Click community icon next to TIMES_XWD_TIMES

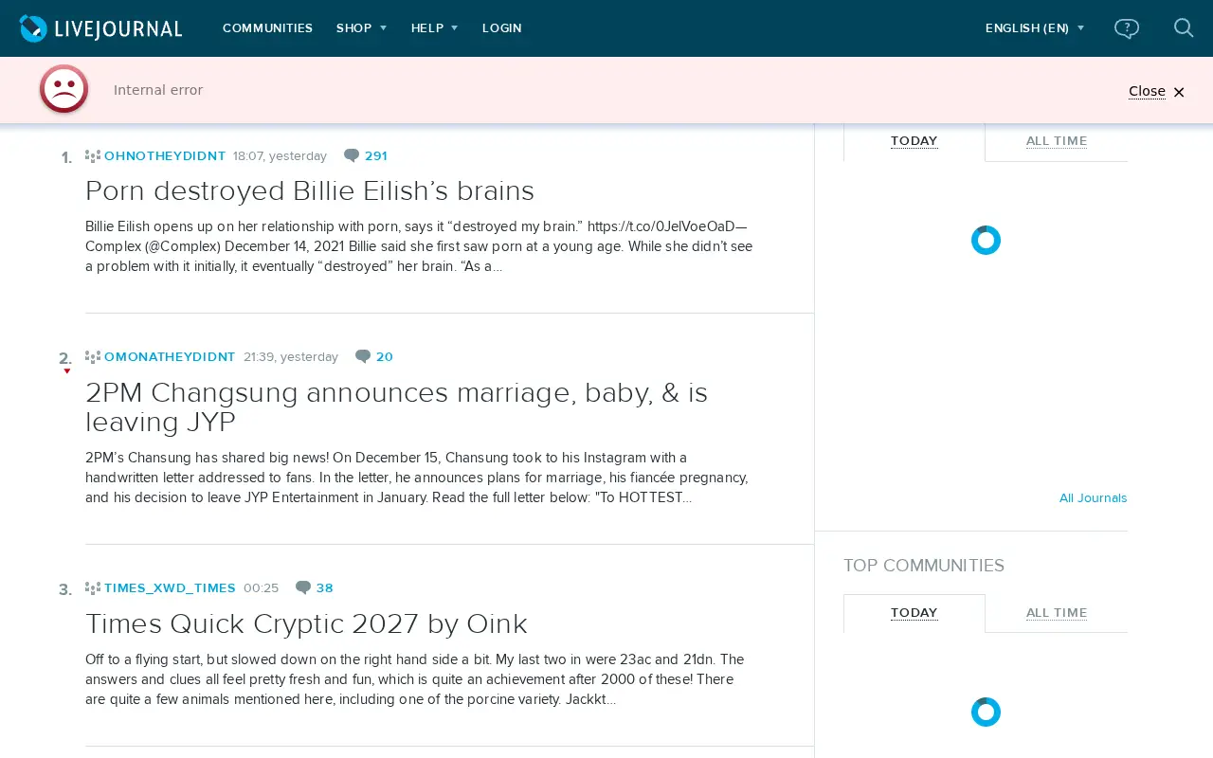(93, 588)
